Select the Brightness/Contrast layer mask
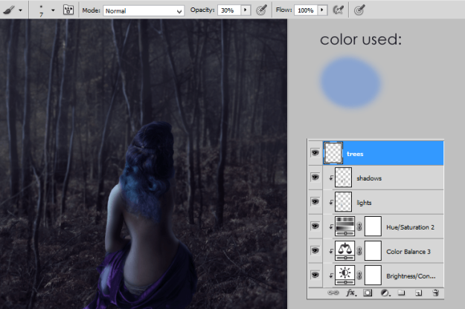The image size is (465, 309). [x=373, y=276]
